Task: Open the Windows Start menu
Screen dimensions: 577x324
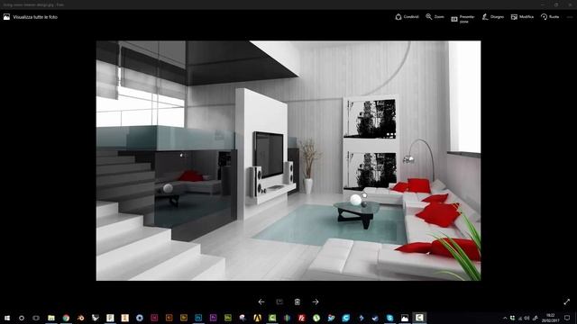Action: 7,318
